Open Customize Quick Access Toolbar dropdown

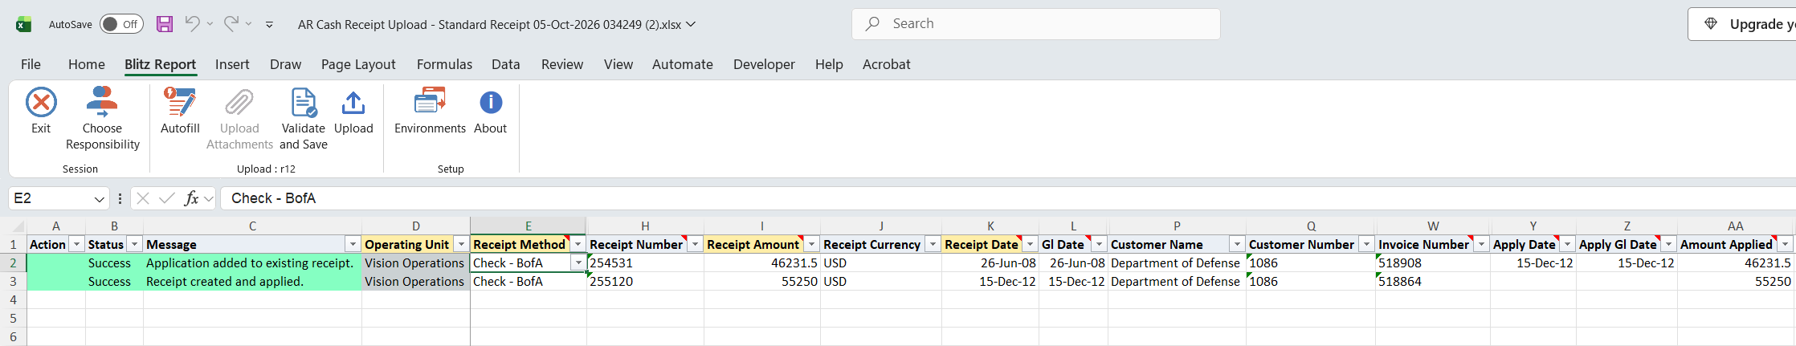click(269, 25)
